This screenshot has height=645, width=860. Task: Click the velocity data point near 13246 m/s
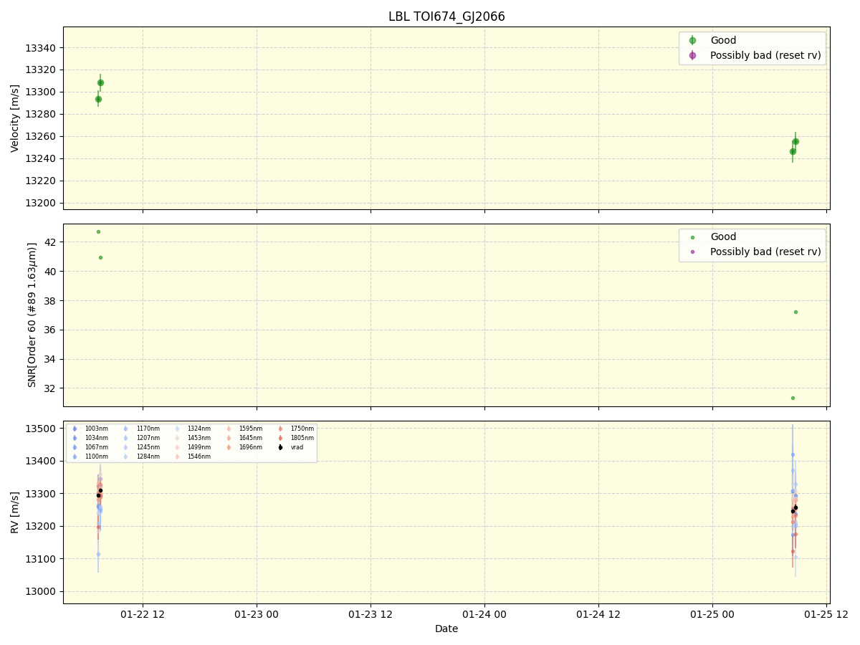click(793, 151)
